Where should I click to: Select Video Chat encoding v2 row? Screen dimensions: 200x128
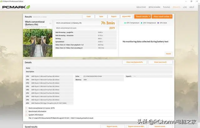[86, 48]
